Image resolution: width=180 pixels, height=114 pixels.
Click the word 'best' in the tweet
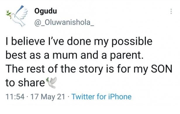(16, 55)
